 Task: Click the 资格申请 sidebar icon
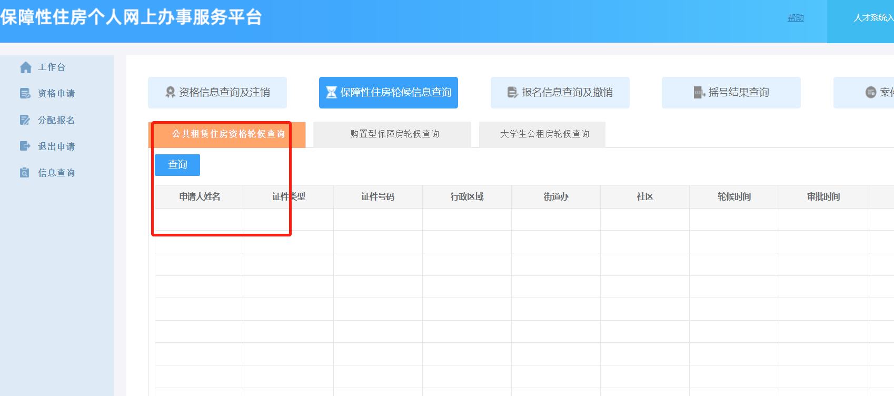(25, 94)
